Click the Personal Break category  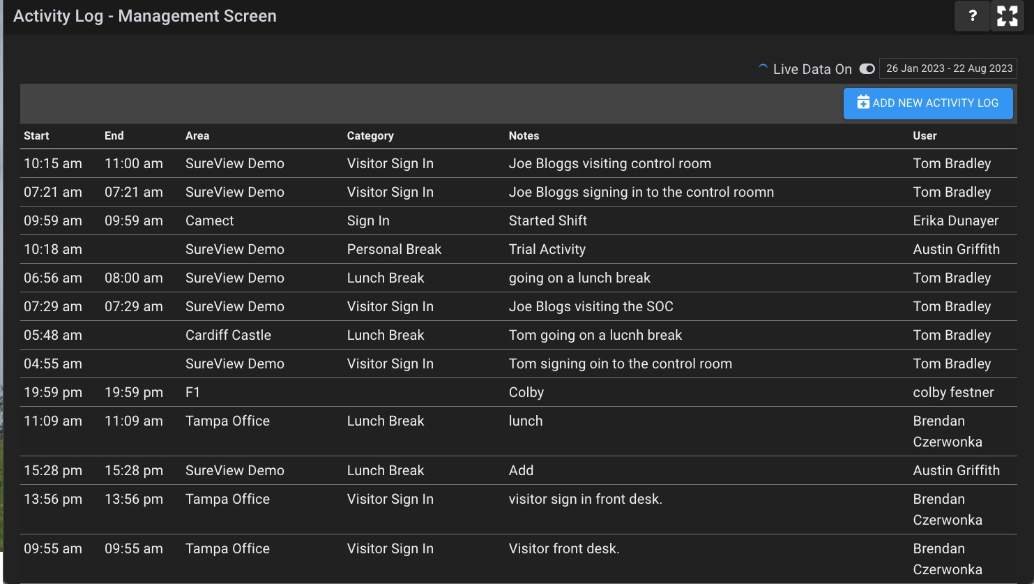coord(395,249)
